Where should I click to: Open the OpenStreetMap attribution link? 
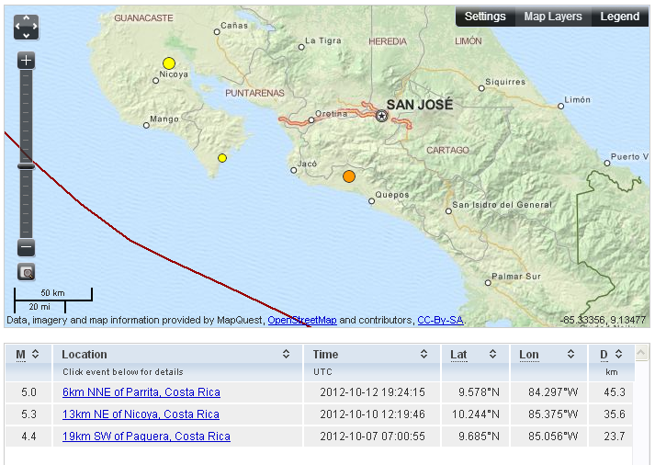[301, 320]
